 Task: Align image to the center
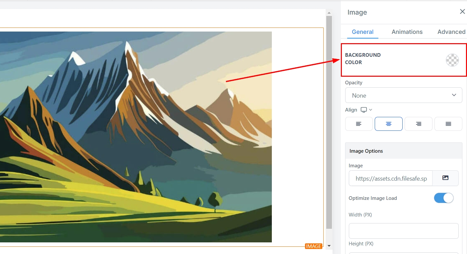tap(389, 124)
